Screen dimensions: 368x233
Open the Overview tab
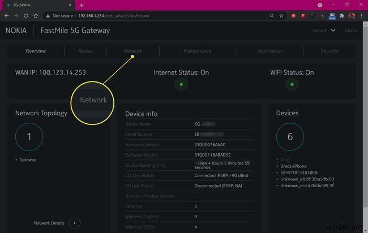[36, 51]
